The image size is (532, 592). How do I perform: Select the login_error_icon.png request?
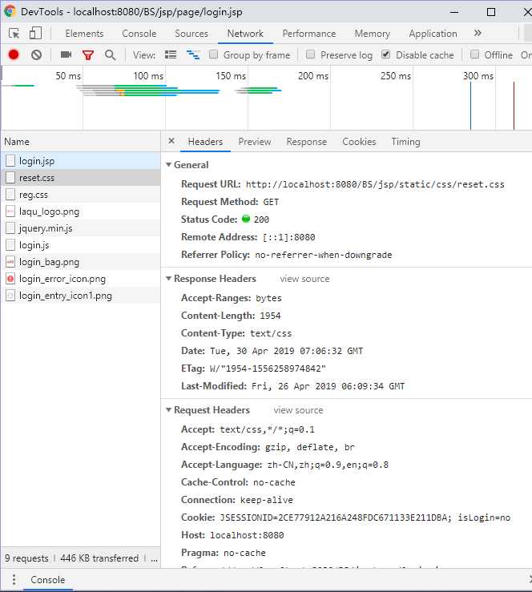80,279
